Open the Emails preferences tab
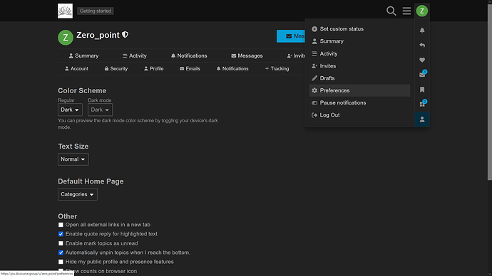Viewport: 492px width, 276px height. click(190, 68)
